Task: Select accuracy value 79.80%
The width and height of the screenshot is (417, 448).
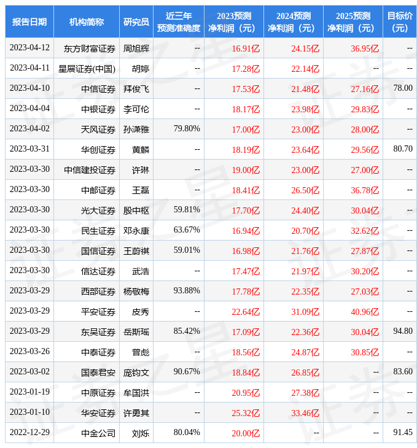Action: [x=187, y=129]
